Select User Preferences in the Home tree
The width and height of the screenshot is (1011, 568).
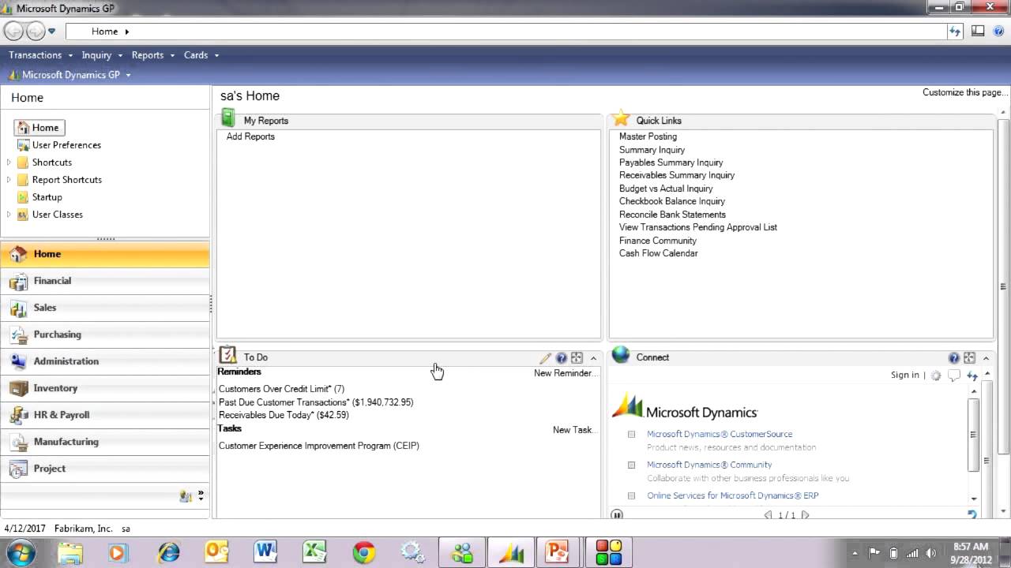[66, 145]
